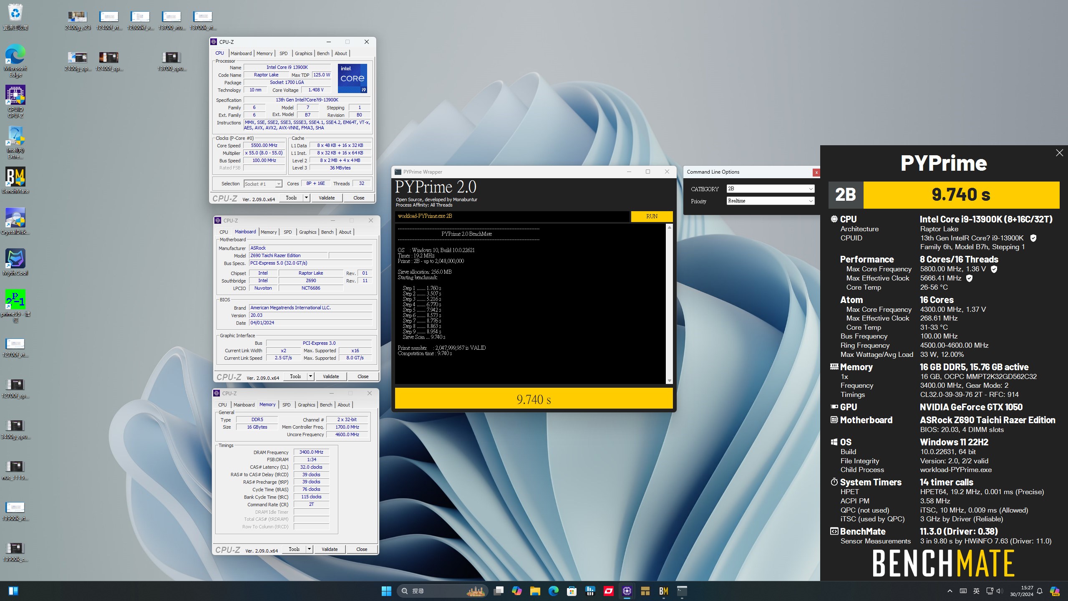
Task: Click the CPU-Z taskbar icon
Action: pos(627,591)
